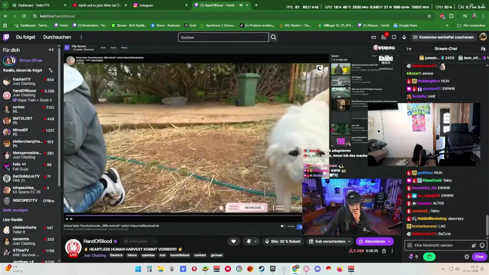
Task: Bookmark this page with star icon
Action: coord(429,16)
